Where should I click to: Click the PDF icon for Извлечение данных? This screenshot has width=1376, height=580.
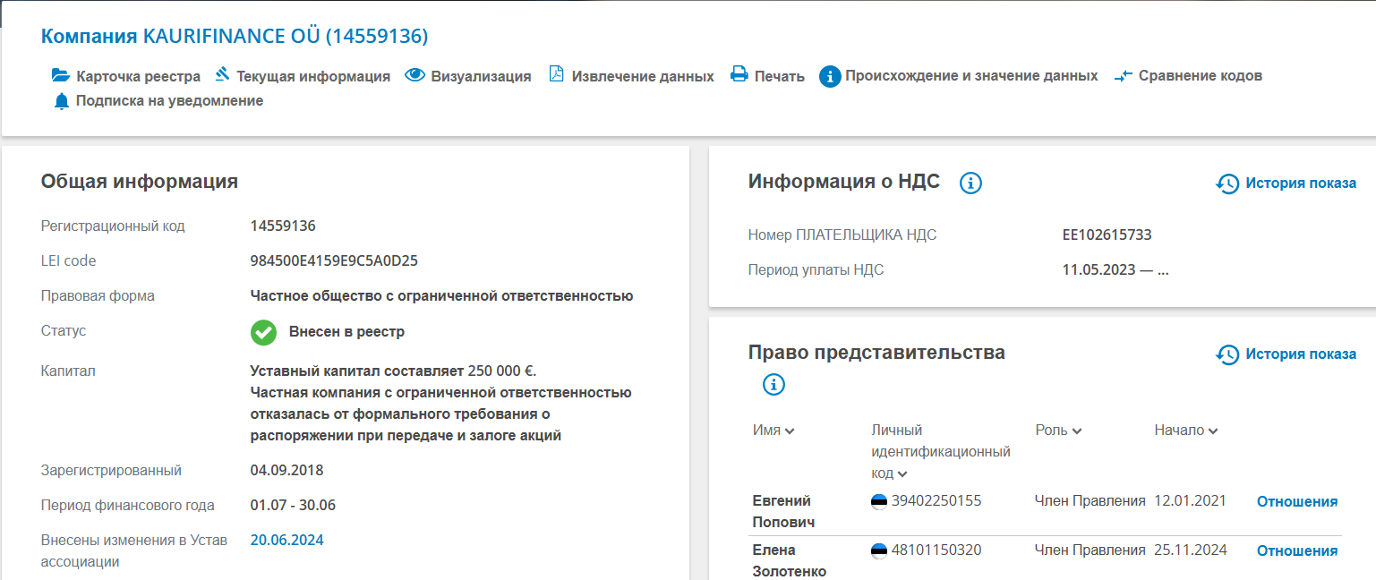(x=556, y=75)
